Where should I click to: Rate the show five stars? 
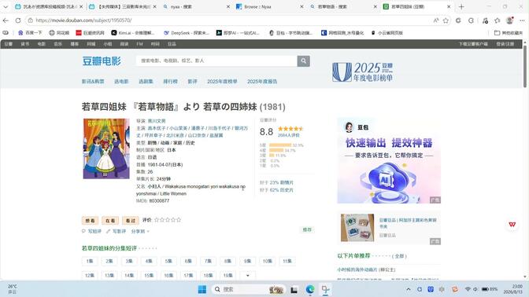[179, 220]
